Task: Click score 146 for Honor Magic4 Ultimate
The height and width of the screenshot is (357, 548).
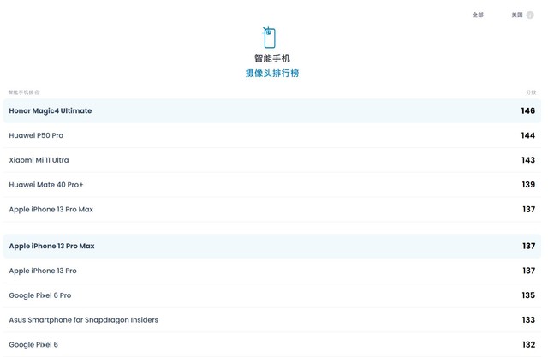Action: coord(527,111)
